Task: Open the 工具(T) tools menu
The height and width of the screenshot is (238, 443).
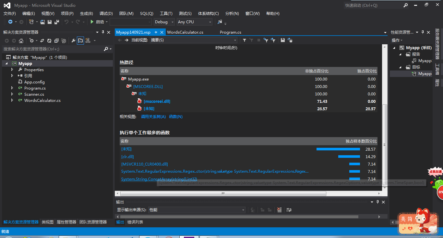Action: click(166, 14)
